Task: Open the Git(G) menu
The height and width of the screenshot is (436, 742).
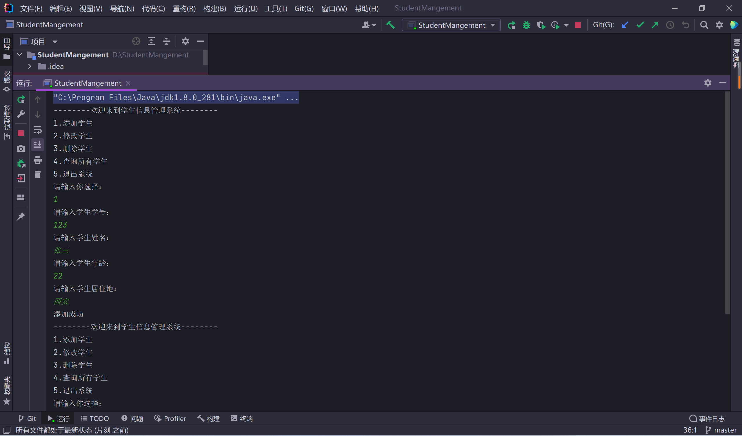Action: [304, 8]
